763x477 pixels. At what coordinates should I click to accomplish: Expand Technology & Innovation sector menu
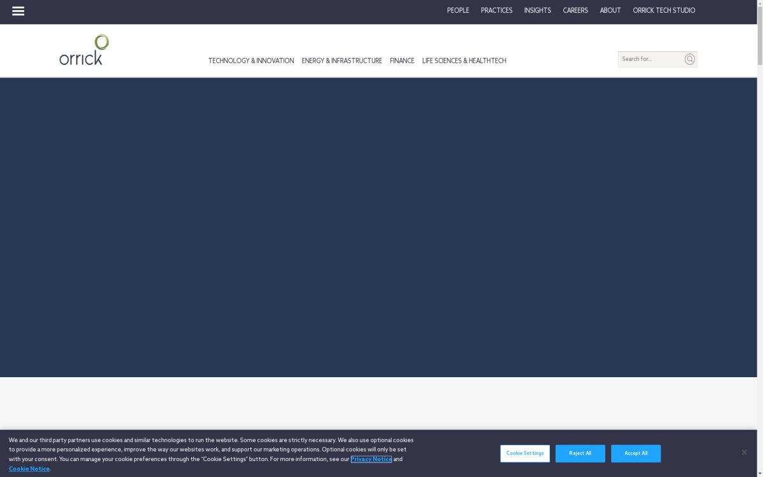coord(251,61)
